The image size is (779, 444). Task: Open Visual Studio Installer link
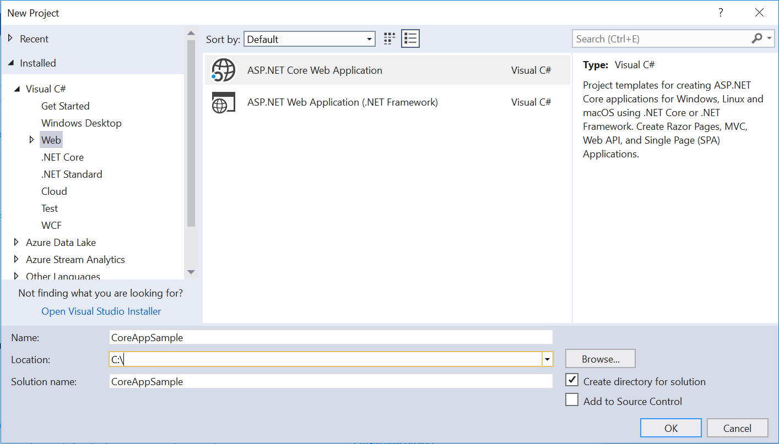pyautogui.click(x=101, y=311)
